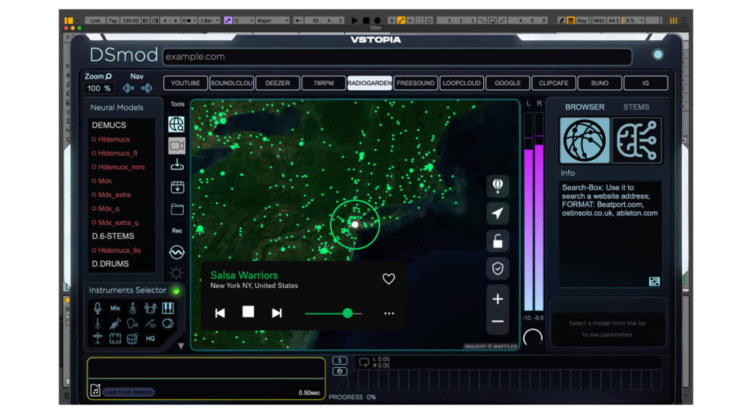
Task: Click the scheduled download calendar icon
Action: (177, 187)
